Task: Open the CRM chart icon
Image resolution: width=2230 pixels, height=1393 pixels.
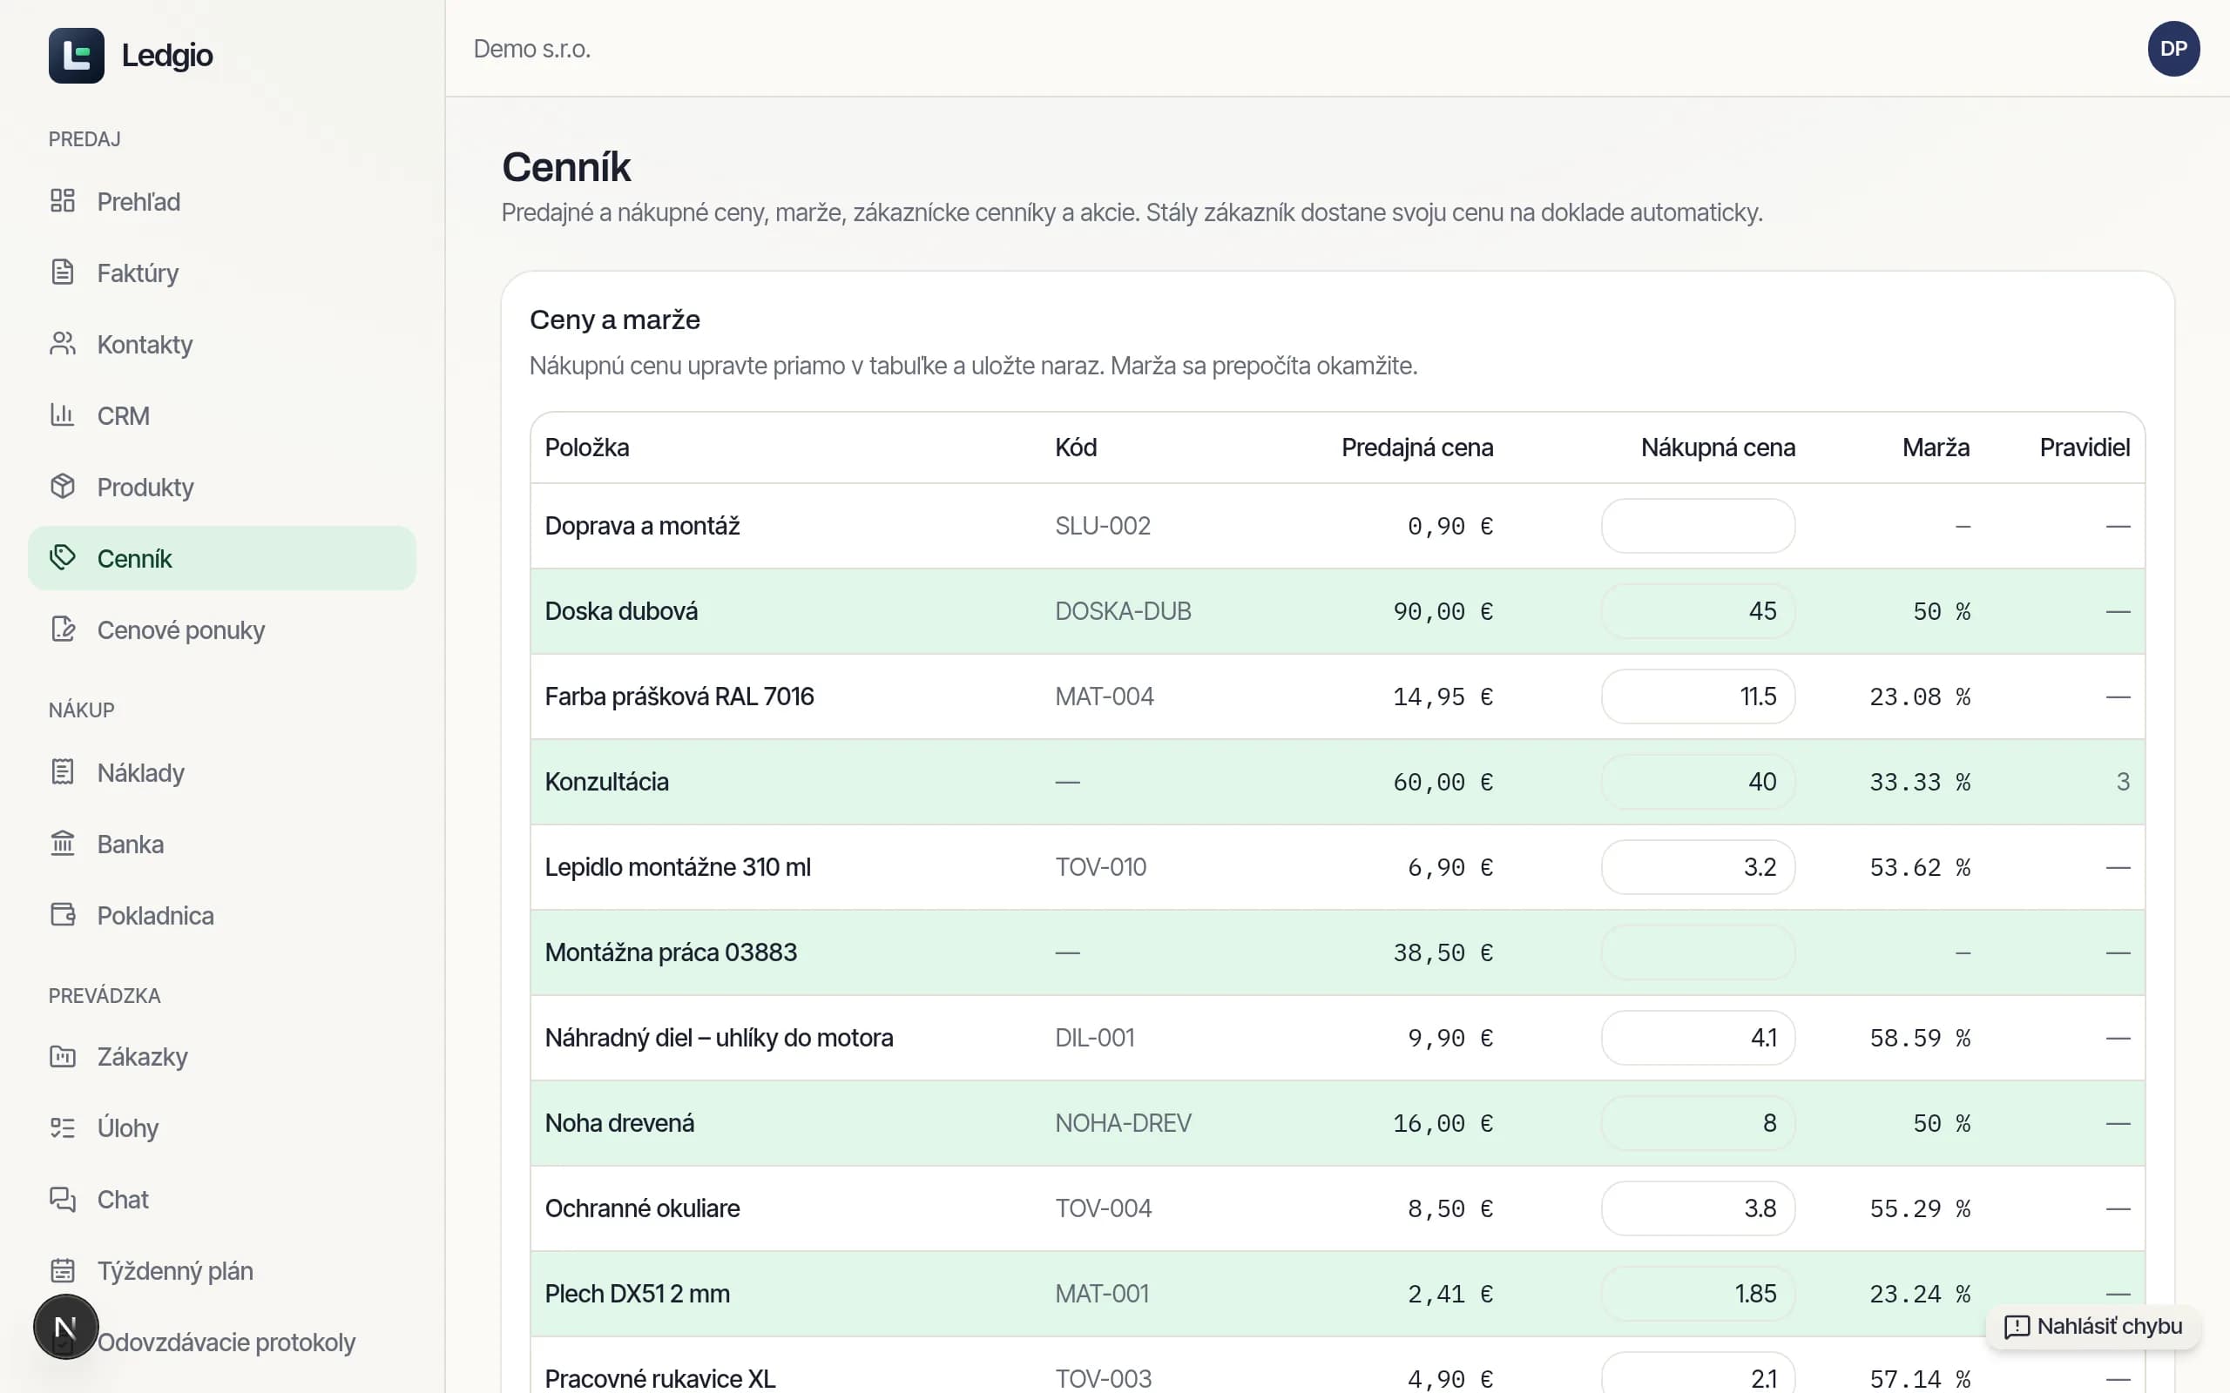Action: click(63, 414)
